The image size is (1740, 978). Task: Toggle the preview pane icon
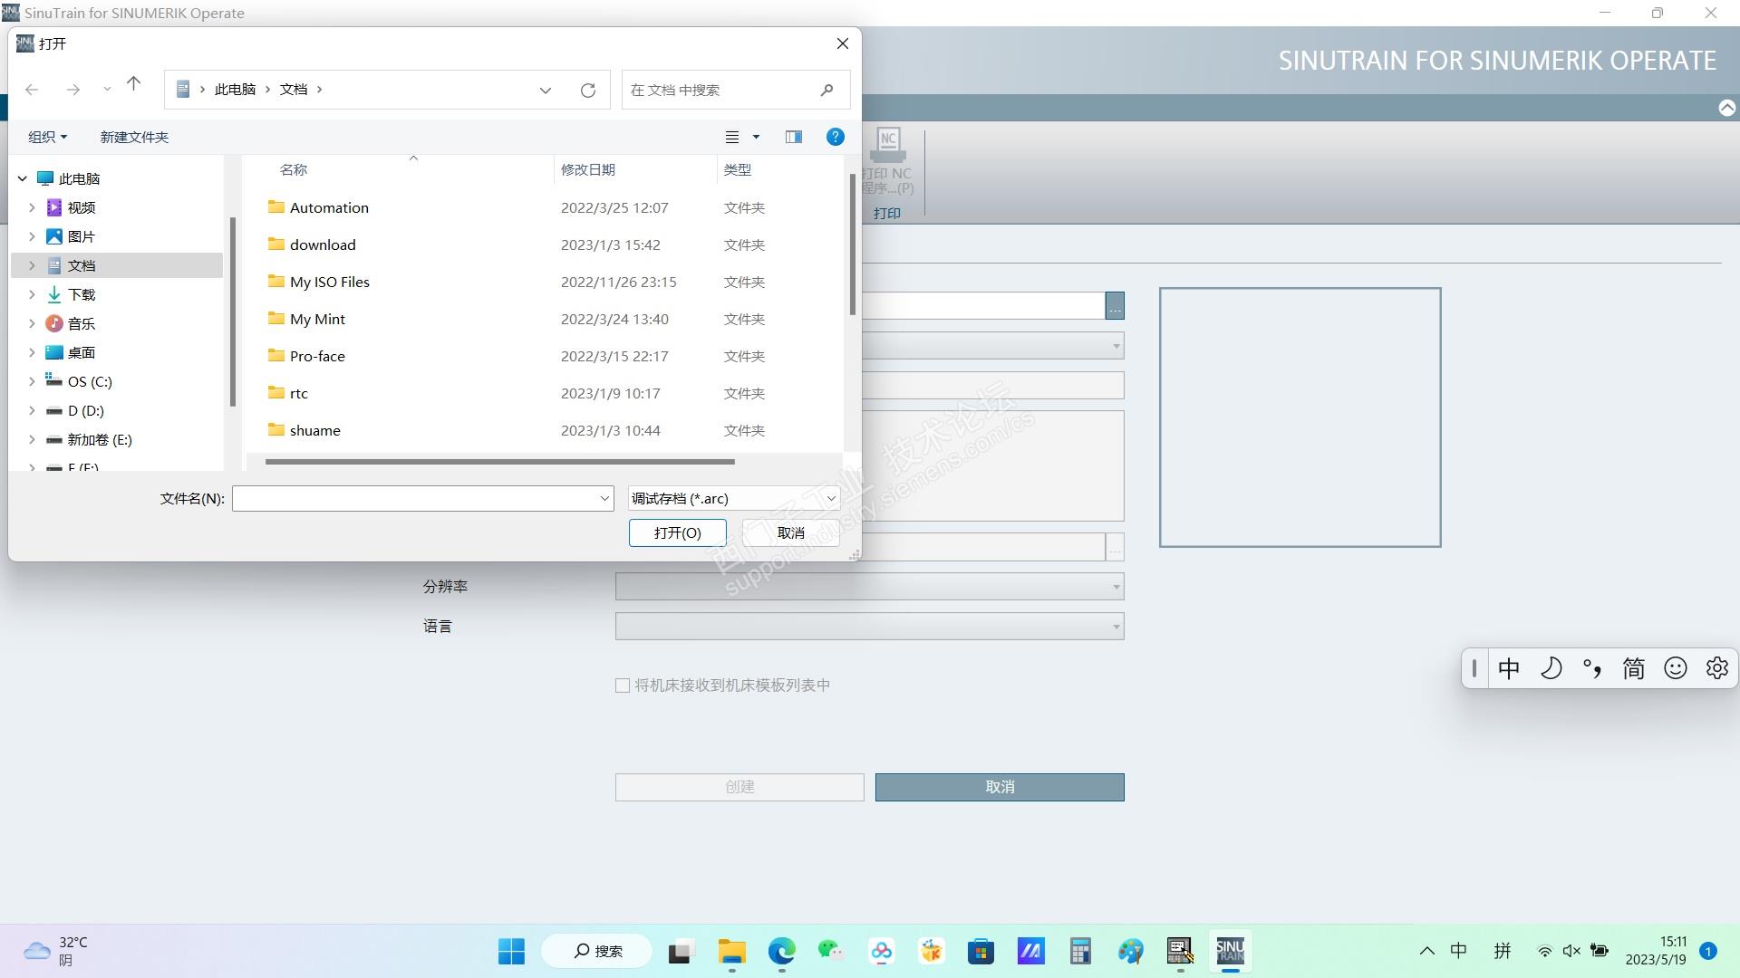[x=793, y=137]
